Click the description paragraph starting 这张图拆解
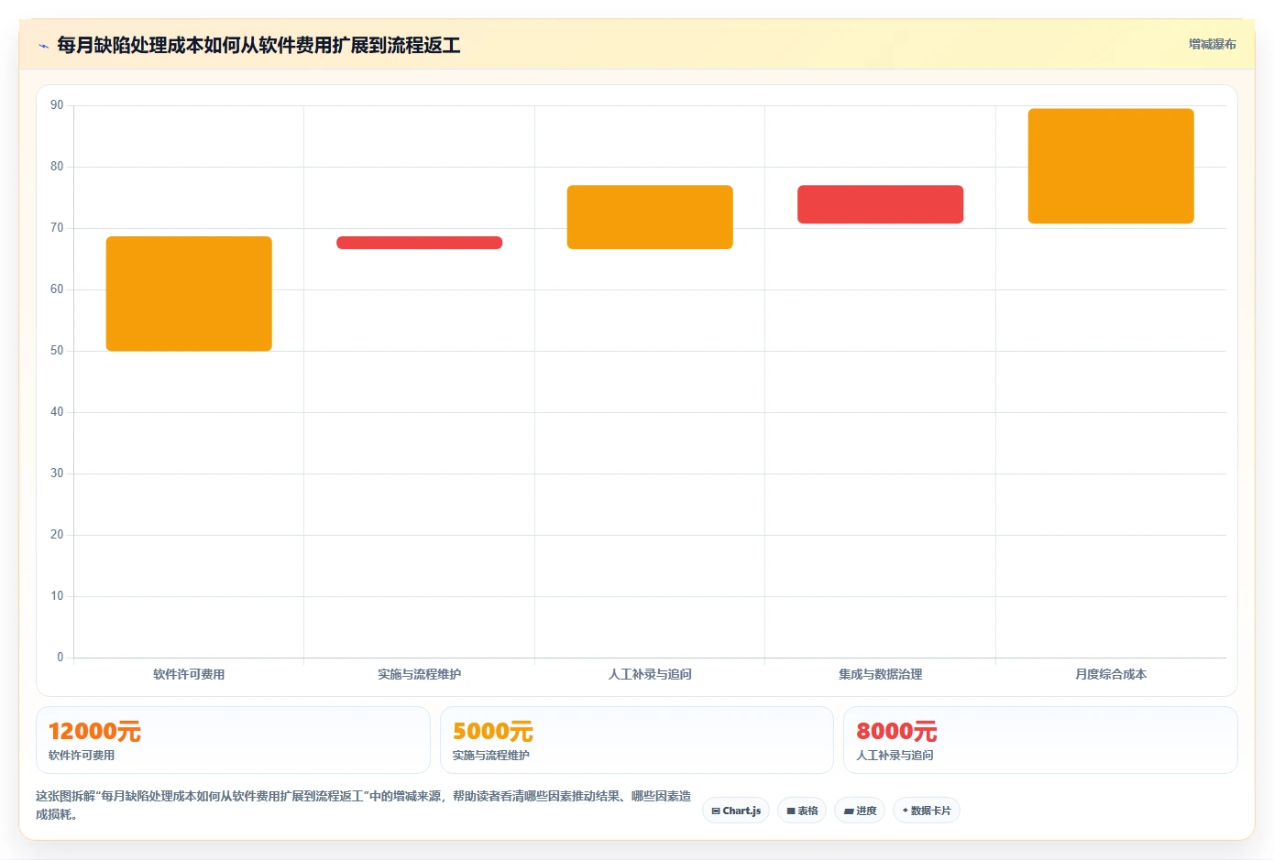 pos(364,805)
